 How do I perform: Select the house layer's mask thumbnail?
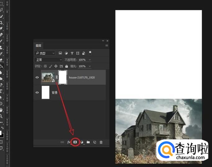pyautogui.click(x=63, y=77)
